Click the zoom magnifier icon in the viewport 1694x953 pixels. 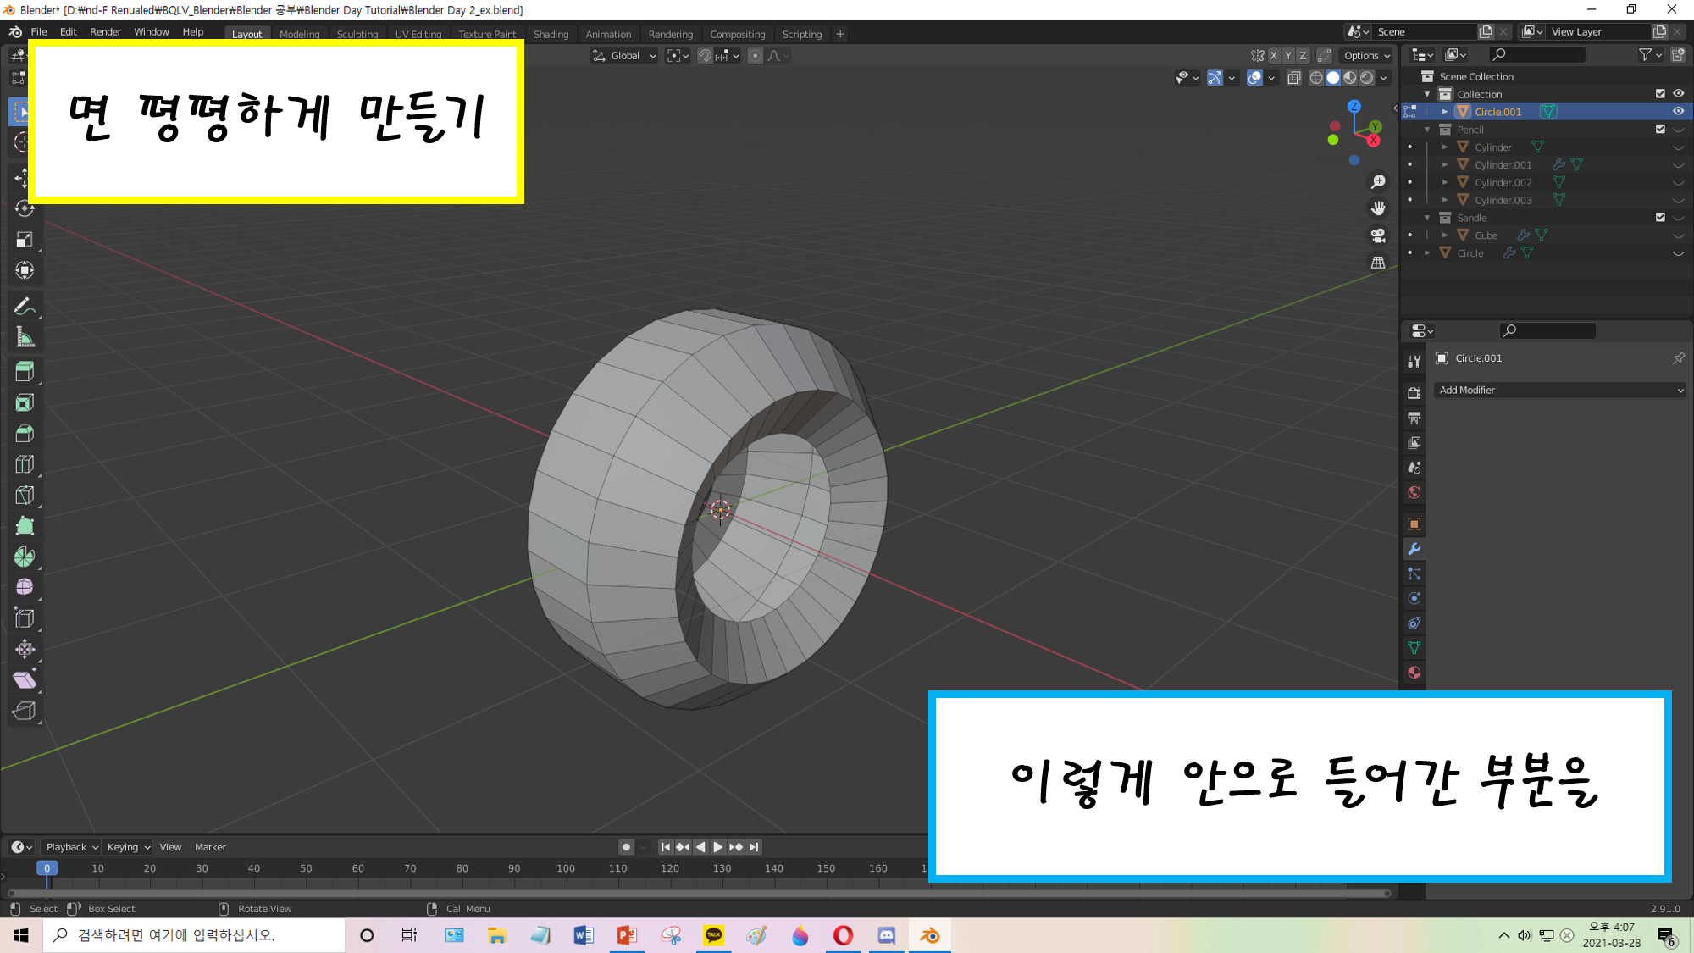[1378, 182]
